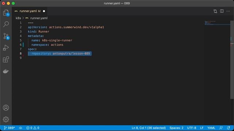Screen dimensions: 234x131
Task: Click the unsaved dot on runner.yaml tab
Action: [x=44, y=11]
